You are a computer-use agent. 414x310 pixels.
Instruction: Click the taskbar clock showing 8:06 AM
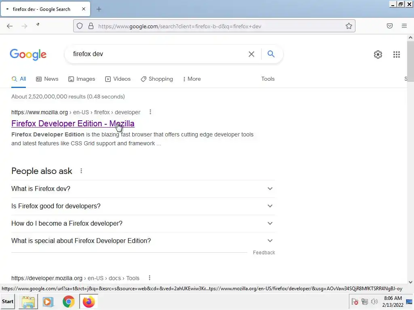click(393, 302)
